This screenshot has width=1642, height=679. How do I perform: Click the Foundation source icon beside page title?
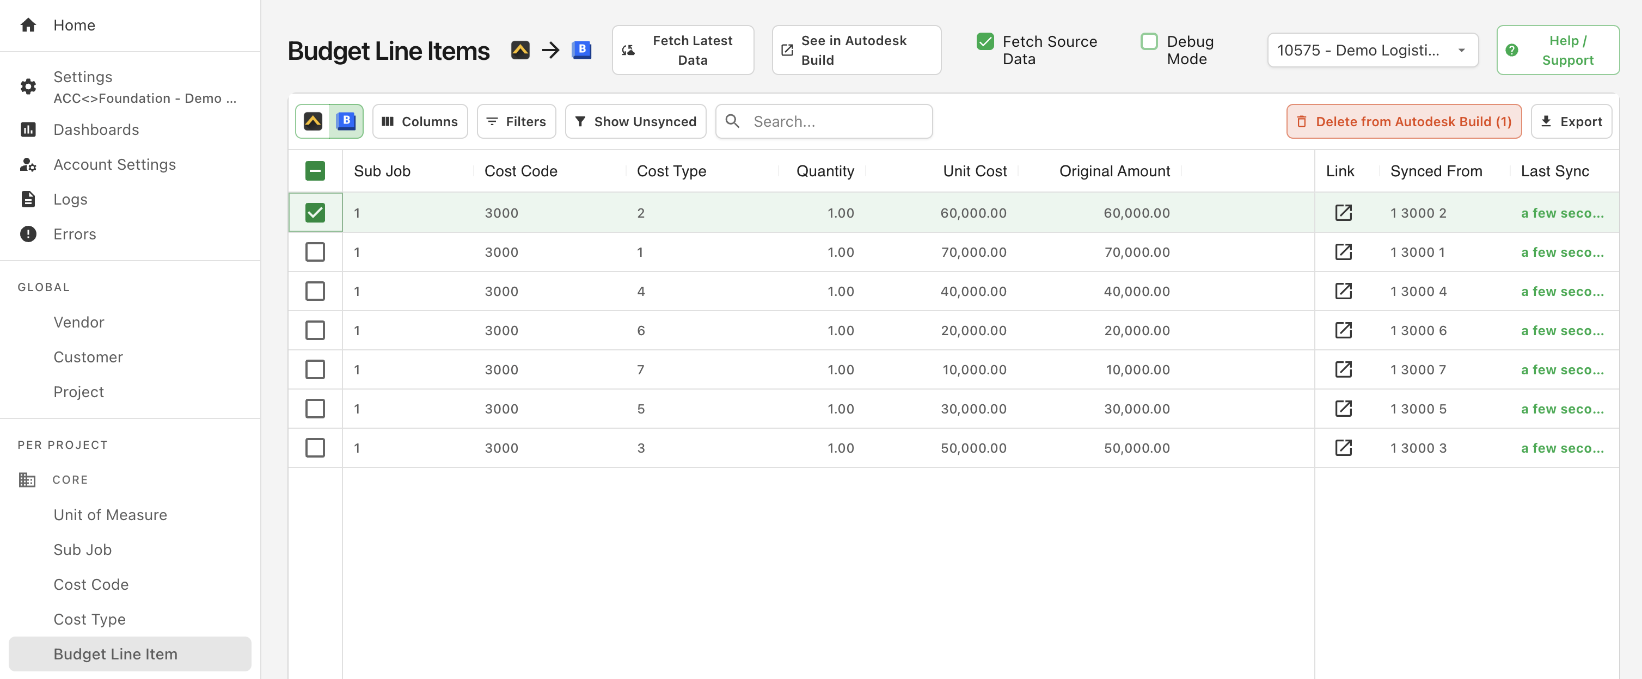coord(520,50)
